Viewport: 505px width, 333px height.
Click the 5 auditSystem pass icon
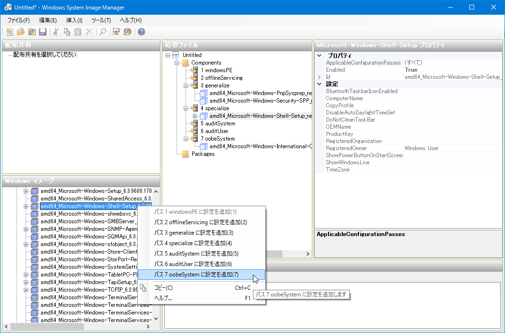pos(194,124)
